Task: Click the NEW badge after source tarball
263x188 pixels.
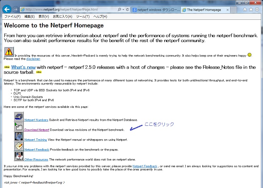Action: 39,72
